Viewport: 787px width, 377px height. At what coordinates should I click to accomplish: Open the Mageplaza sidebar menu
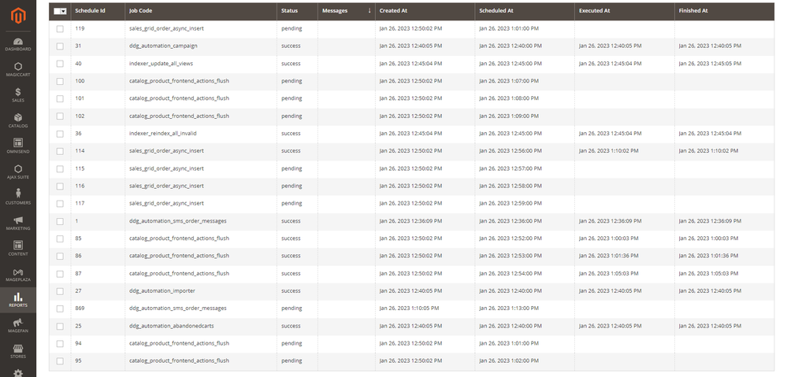(18, 274)
